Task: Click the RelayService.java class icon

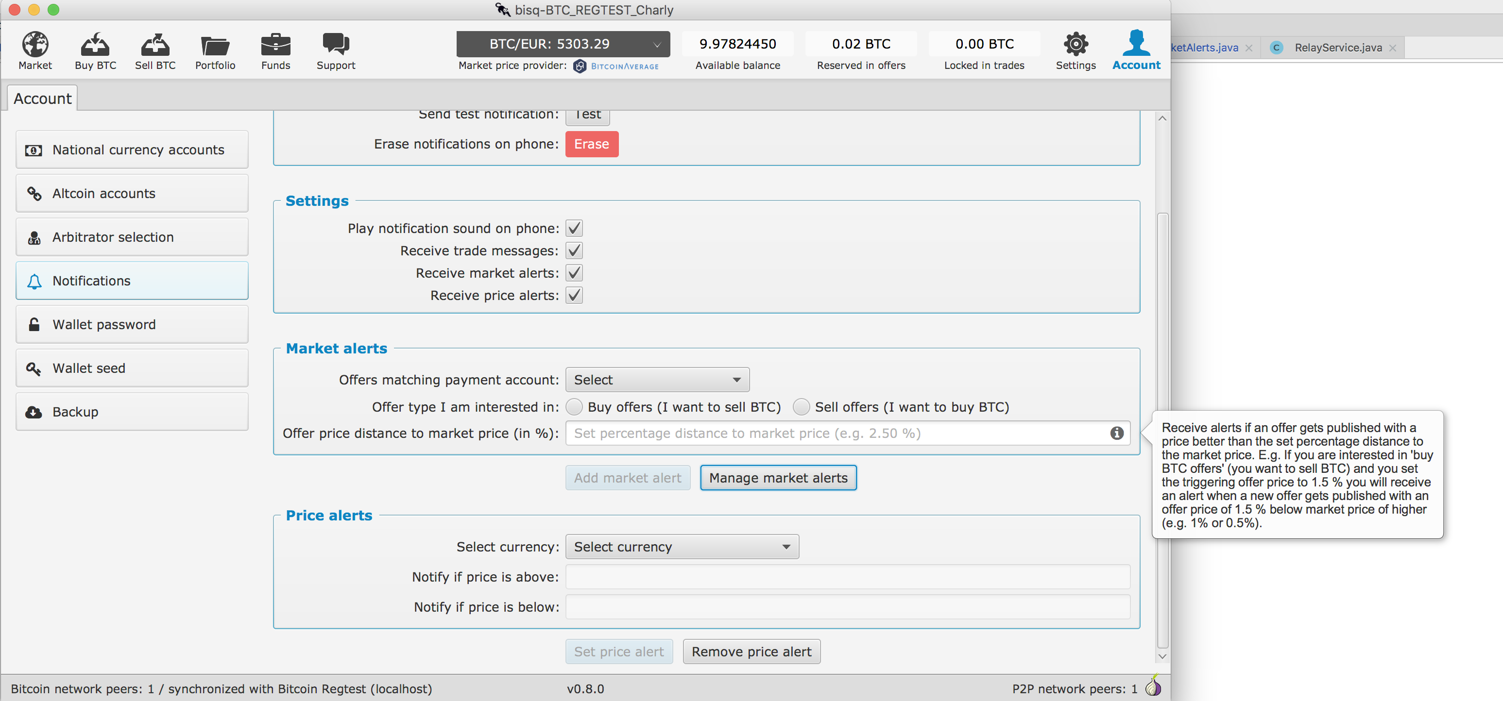Action: pos(1276,48)
